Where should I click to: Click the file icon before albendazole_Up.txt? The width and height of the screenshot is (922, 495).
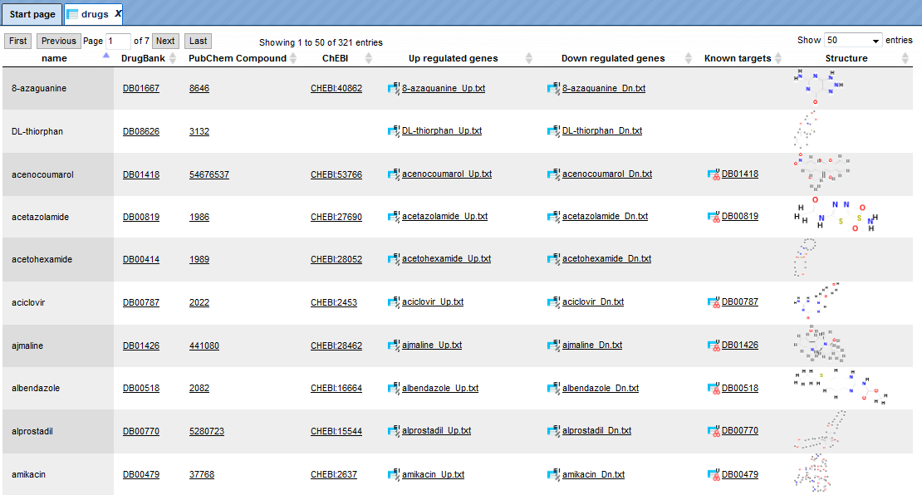click(394, 388)
